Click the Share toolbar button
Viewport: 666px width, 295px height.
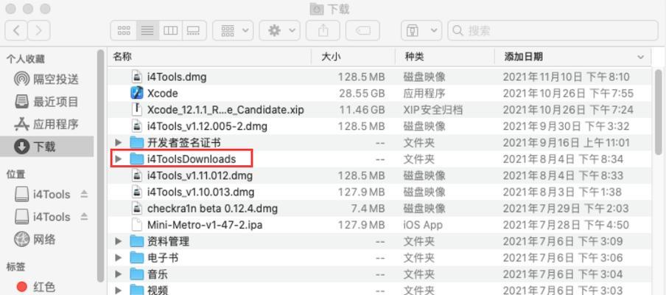click(x=323, y=30)
